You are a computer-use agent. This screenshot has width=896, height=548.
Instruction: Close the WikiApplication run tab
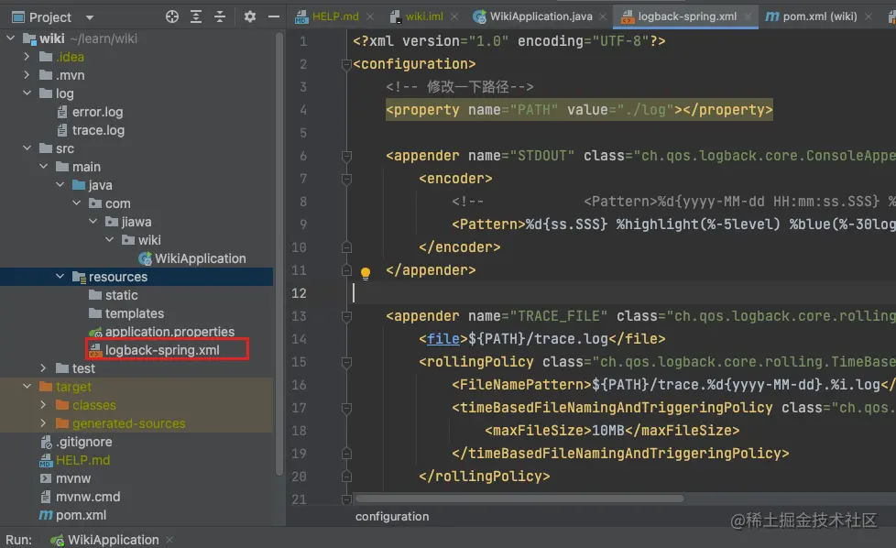tap(169, 540)
